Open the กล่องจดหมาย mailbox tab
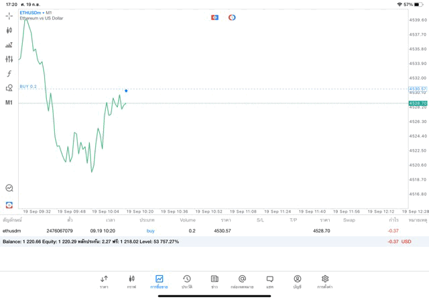The image size is (429, 300). pyautogui.click(x=242, y=281)
